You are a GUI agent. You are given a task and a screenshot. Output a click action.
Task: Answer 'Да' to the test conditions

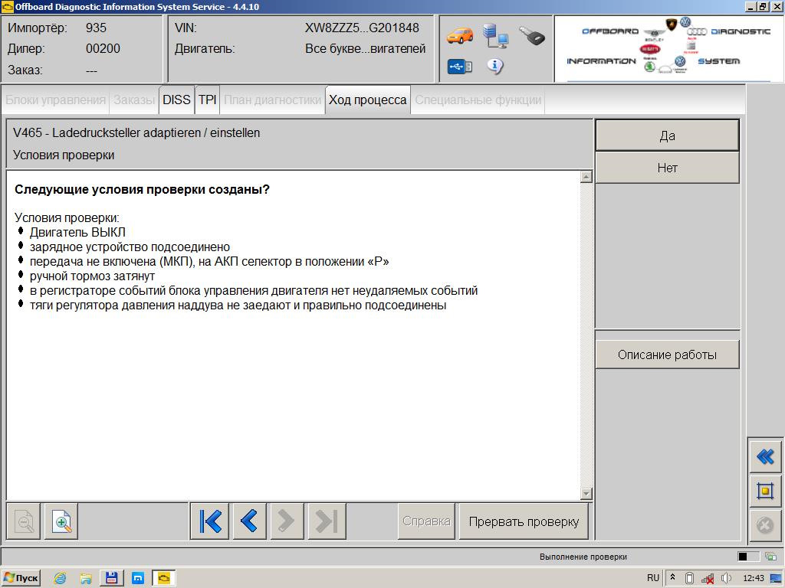668,136
